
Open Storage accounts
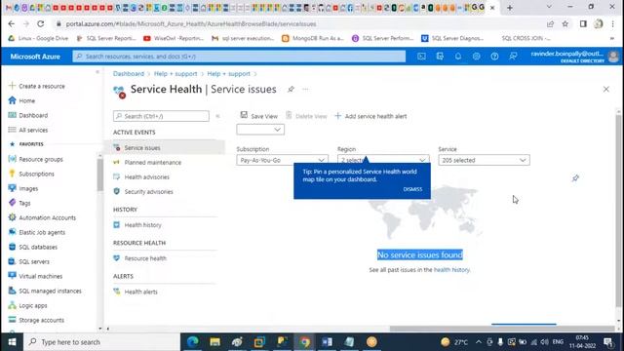pyautogui.click(x=36, y=320)
